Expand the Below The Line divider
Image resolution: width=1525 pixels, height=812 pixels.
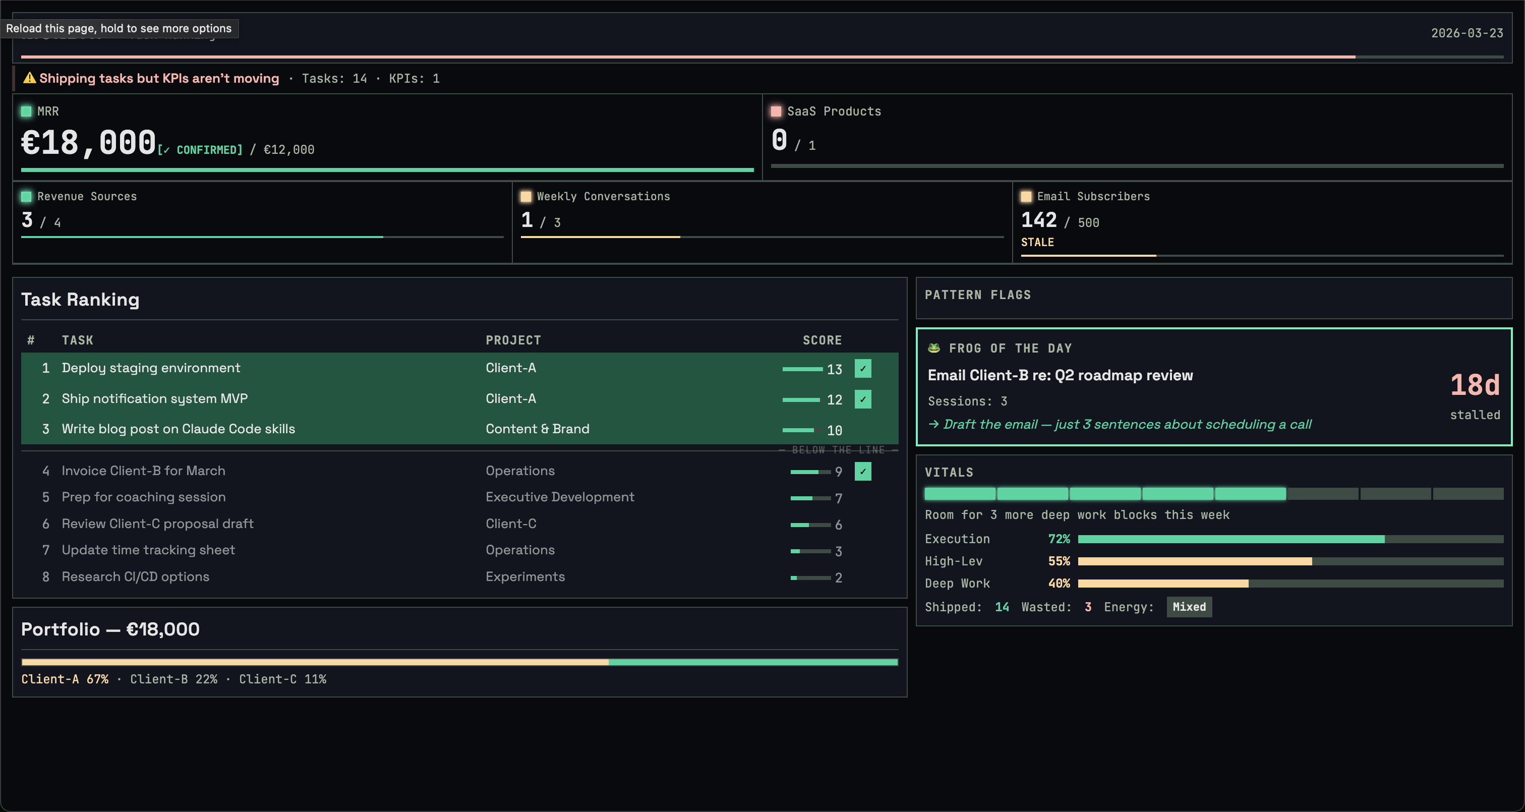[839, 449]
